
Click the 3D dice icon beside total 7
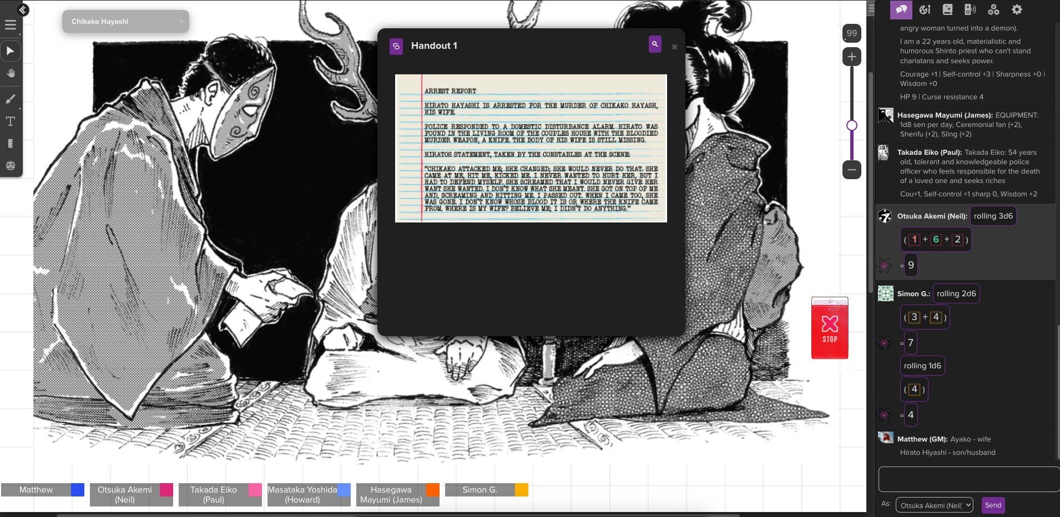pos(885,343)
